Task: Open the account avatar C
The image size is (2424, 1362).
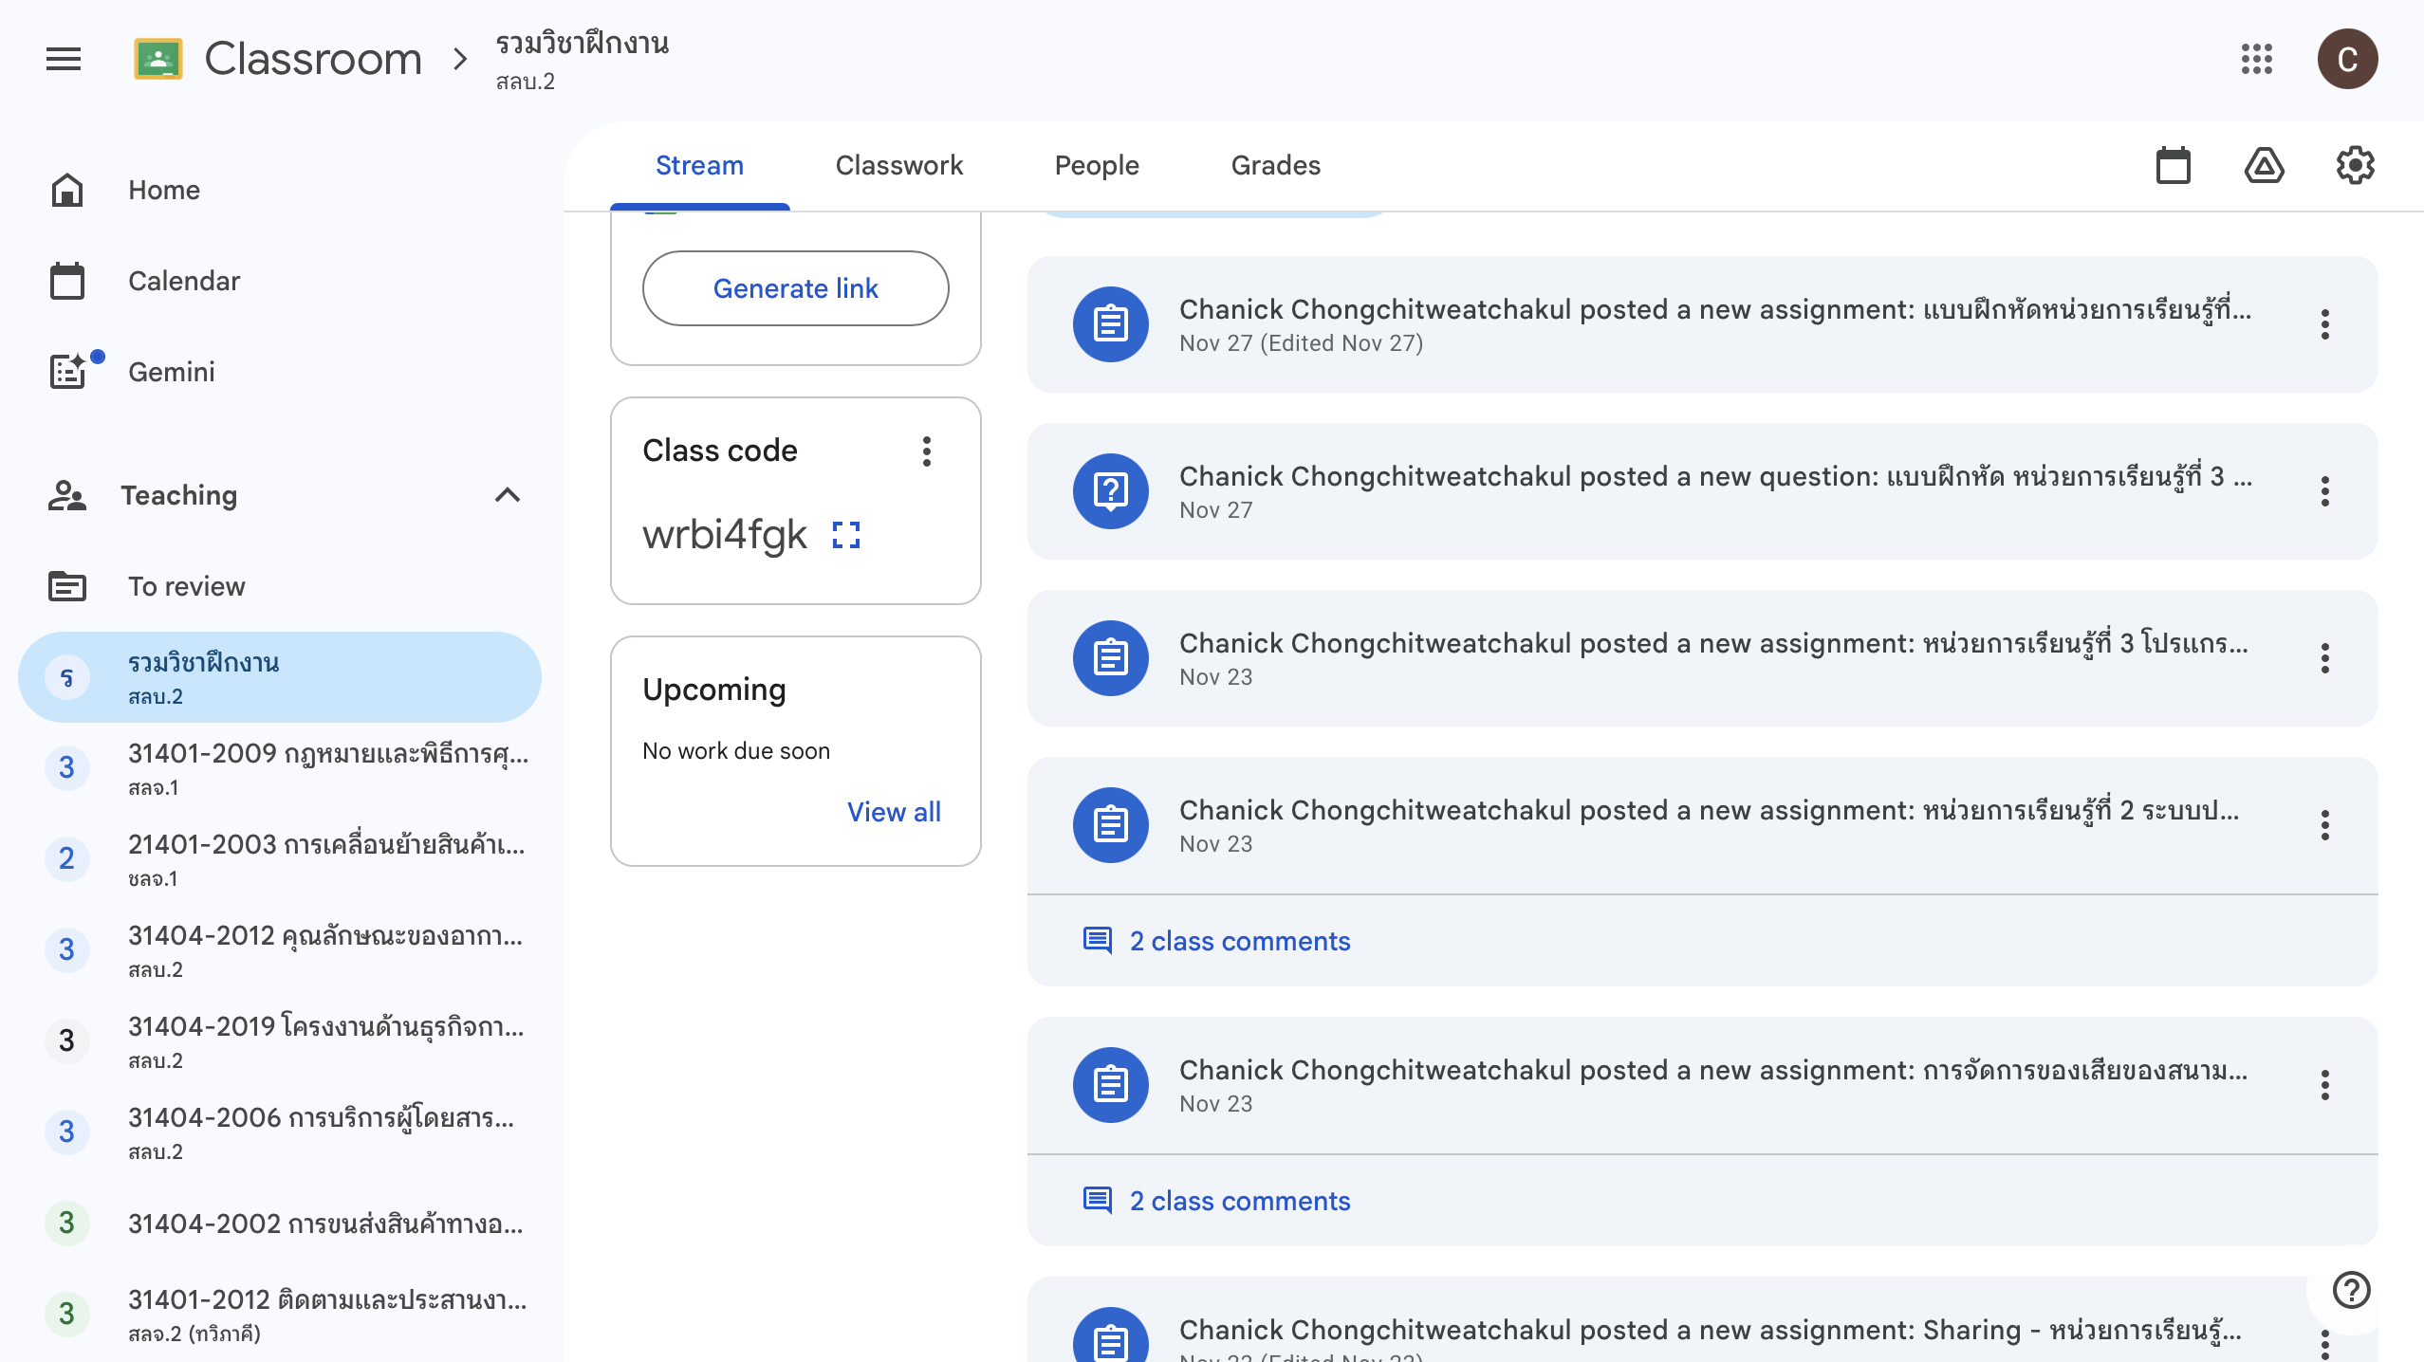Action: click(2347, 59)
